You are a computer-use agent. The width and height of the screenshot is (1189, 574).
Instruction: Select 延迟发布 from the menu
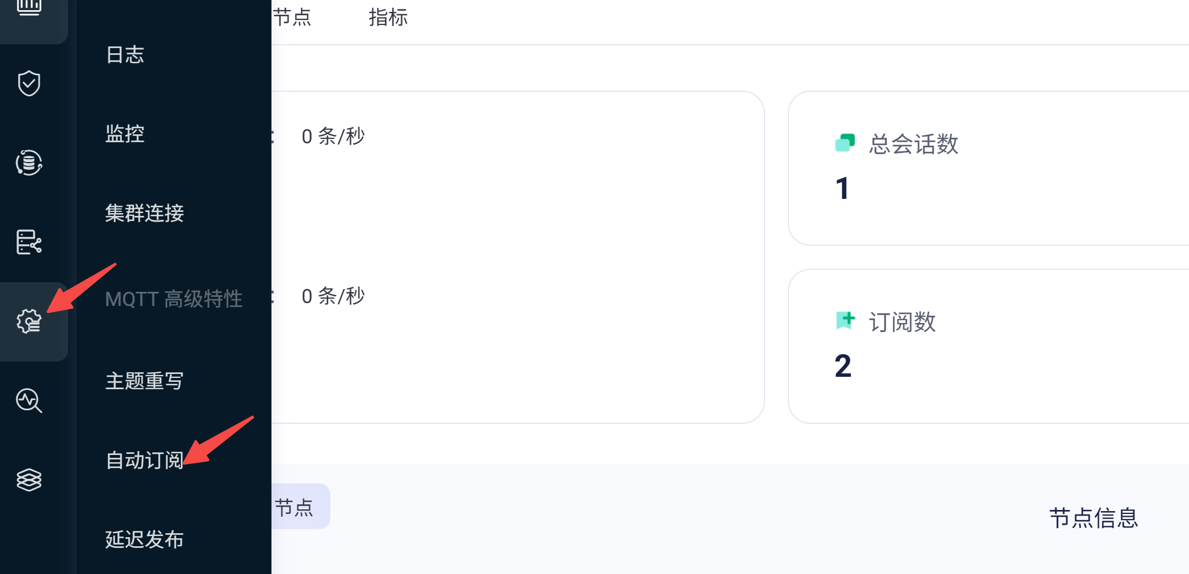click(x=143, y=539)
